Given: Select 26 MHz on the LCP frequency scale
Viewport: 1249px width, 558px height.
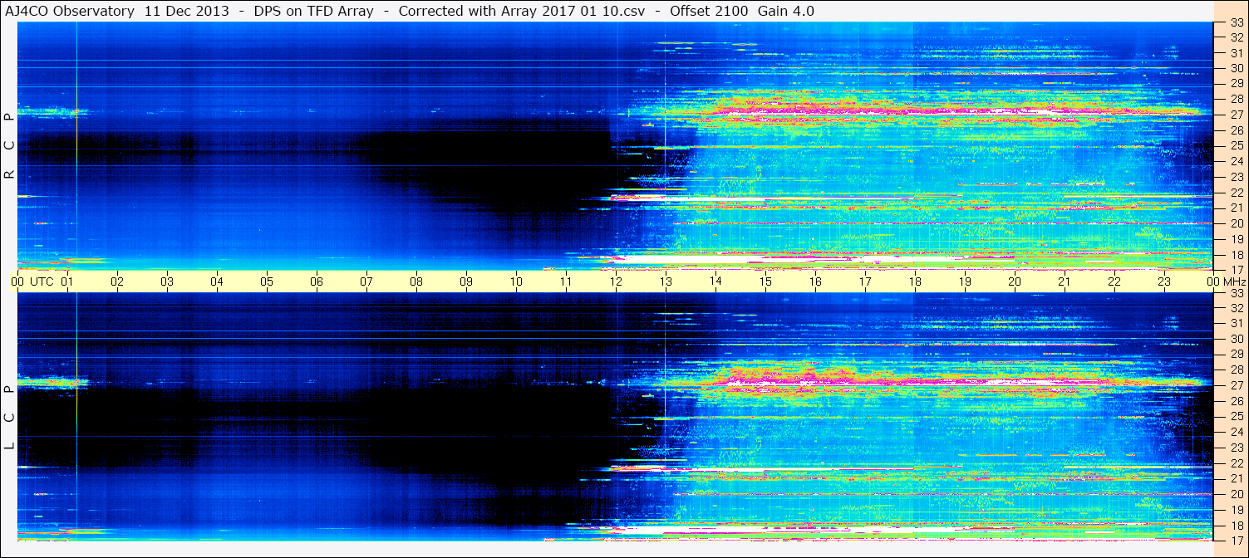Looking at the screenshot, I should coord(1237,401).
